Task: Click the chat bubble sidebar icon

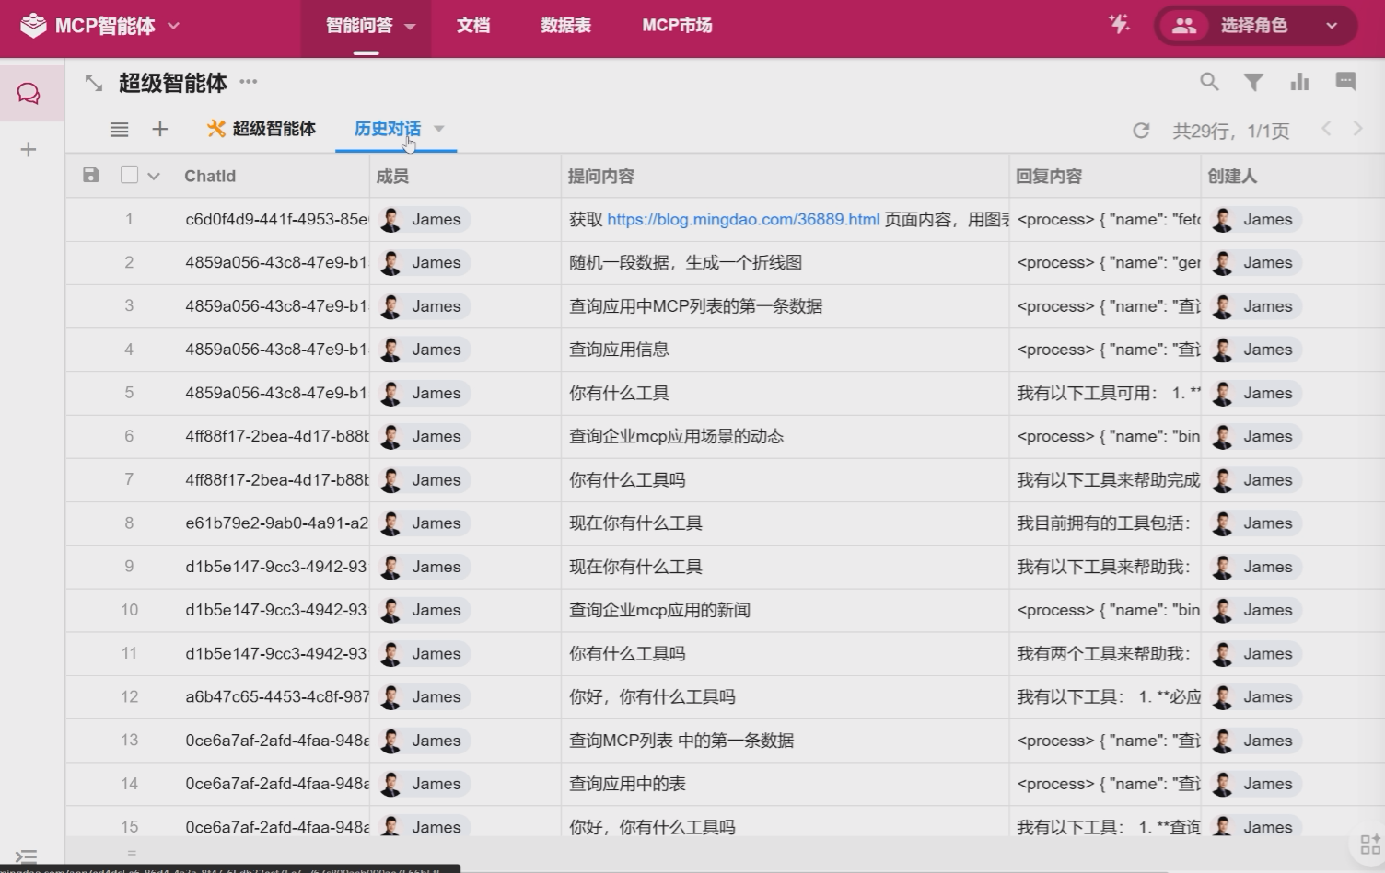Action: coord(29,93)
